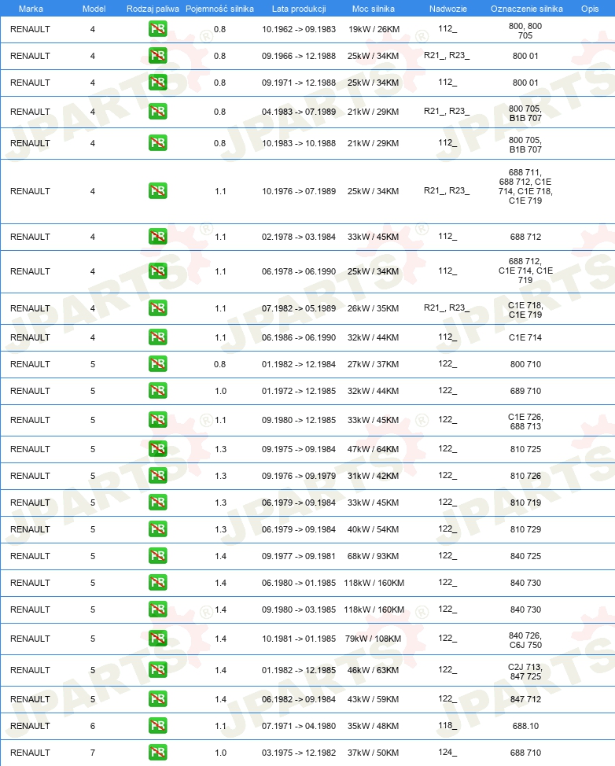The width and height of the screenshot is (615, 766).
Task: Click fuel icon in 07.1982 -> 05.1989 row
Action: coord(158,308)
